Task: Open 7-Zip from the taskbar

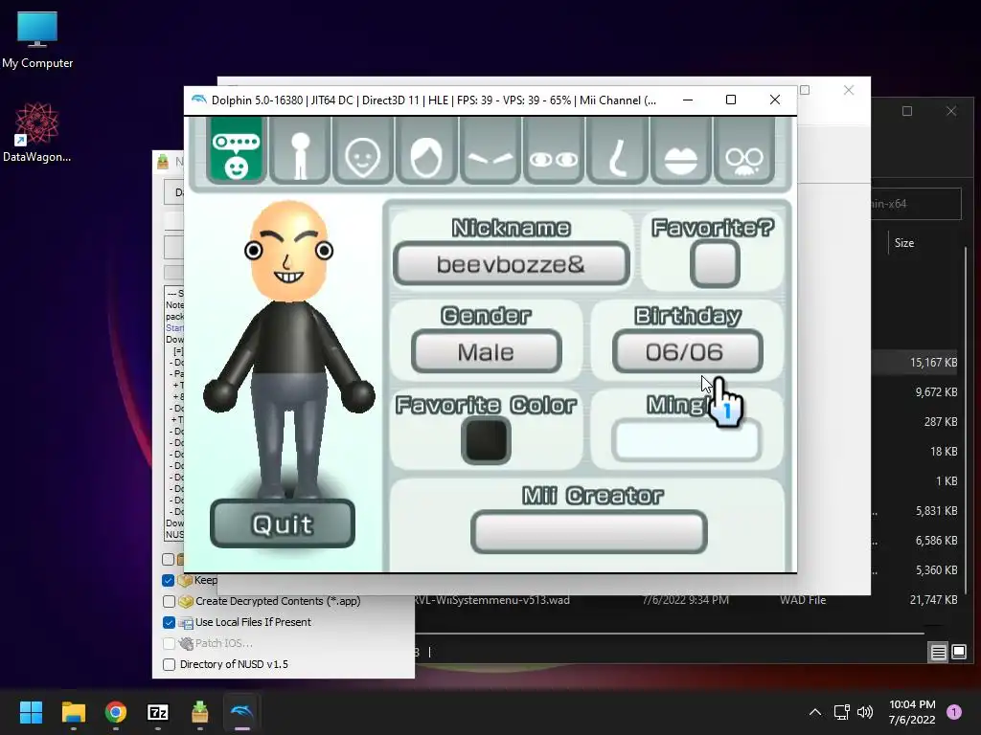Action: tap(158, 712)
